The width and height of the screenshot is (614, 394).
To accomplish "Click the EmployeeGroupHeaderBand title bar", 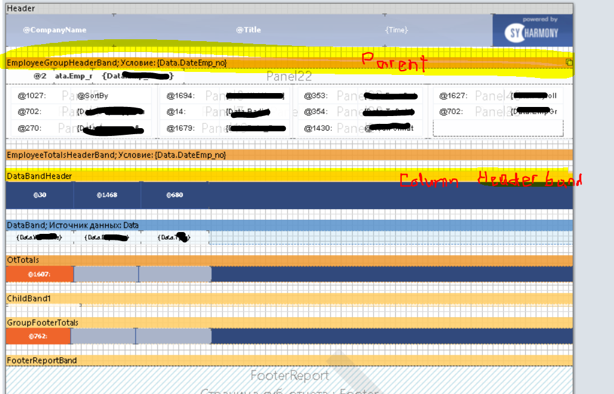I will tap(289, 63).
